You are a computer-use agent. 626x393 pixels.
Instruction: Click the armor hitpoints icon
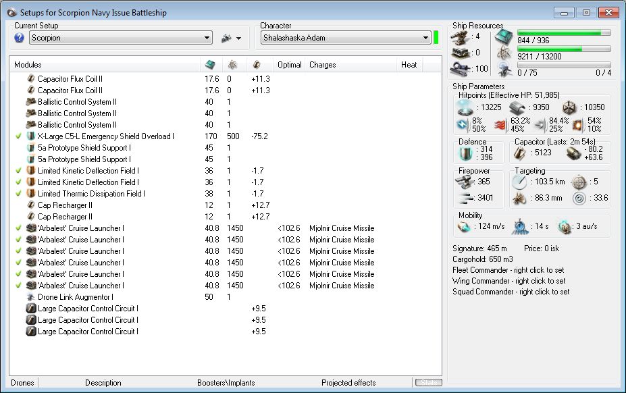(x=517, y=107)
